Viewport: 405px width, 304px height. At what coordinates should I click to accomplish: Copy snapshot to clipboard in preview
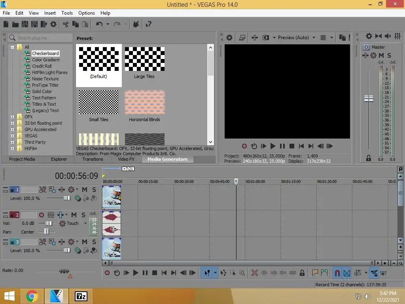(342, 38)
